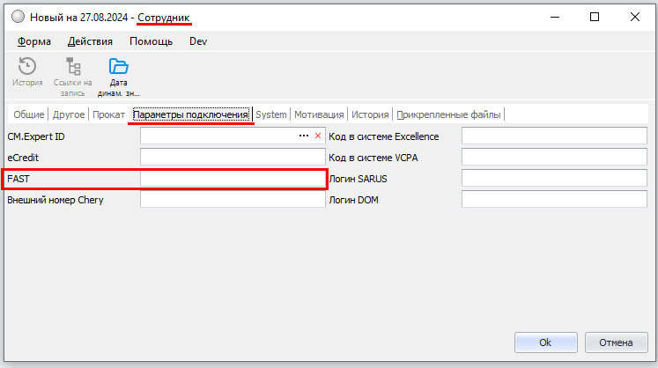Click the ellipsis button in CM.Expert ID field
The height and width of the screenshot is (368, 658).
point(304,136)
